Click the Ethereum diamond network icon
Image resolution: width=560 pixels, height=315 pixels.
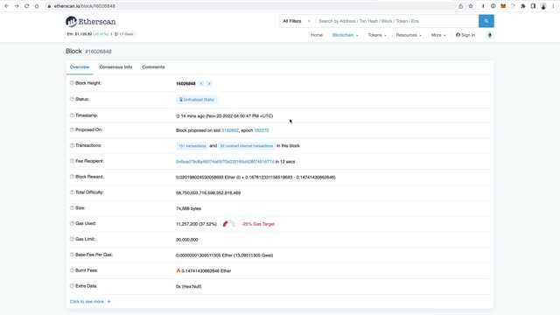point(490,35)
